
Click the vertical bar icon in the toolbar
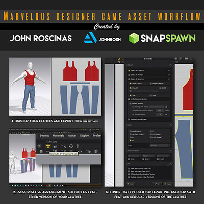tap(78, 146)
